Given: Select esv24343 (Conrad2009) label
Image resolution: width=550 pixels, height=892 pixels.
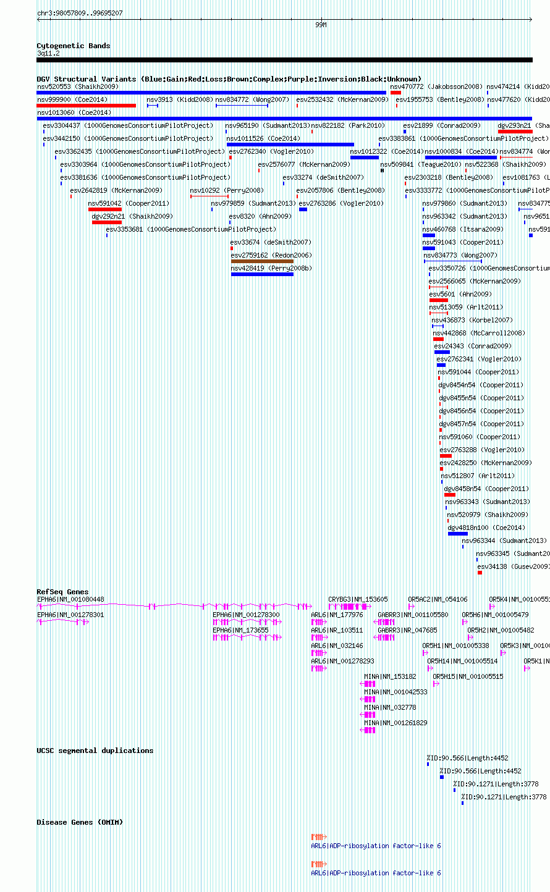Looking at the screenshot, I should point(473,346).
